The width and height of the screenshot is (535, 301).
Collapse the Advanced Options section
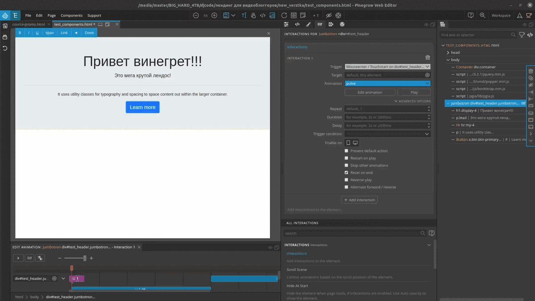coord(412,101)
